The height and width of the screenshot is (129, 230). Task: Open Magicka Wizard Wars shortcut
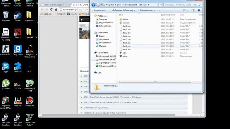click(30, 51)
